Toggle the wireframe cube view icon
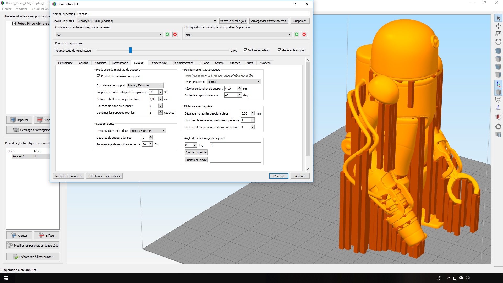 click(x=498, y=100)
